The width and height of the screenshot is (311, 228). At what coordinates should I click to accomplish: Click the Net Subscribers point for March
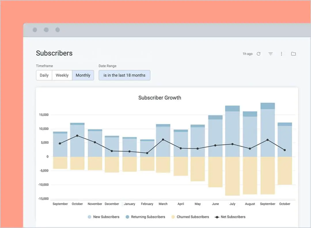click(x=163, y=140)
